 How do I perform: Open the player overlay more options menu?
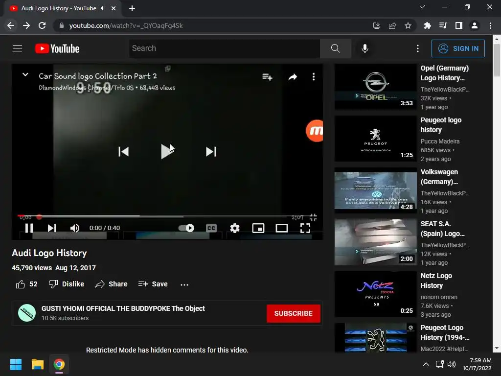[x=314, y=77]
